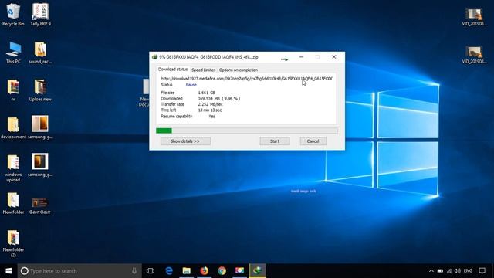Open the volume tray icon

tap(458, 271)
